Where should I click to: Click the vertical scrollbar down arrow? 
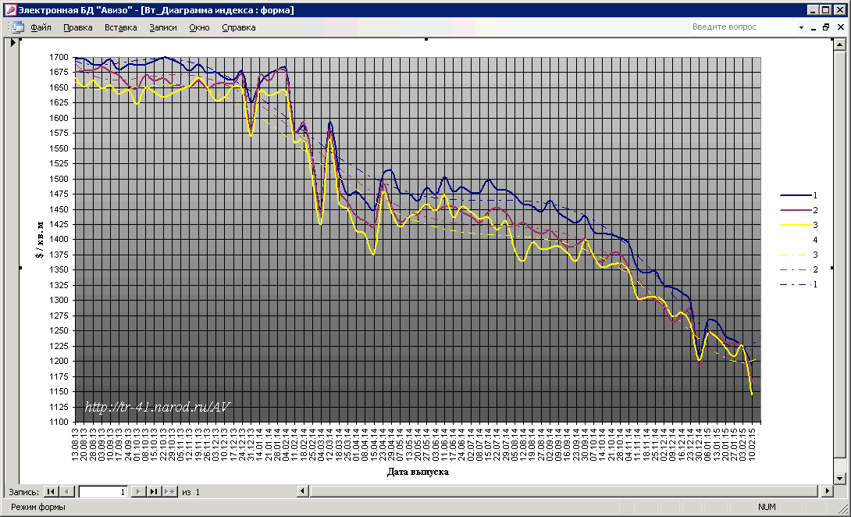point(839,478)
